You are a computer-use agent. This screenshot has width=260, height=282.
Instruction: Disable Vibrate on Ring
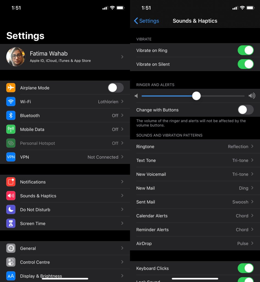[x=245, y=50]
